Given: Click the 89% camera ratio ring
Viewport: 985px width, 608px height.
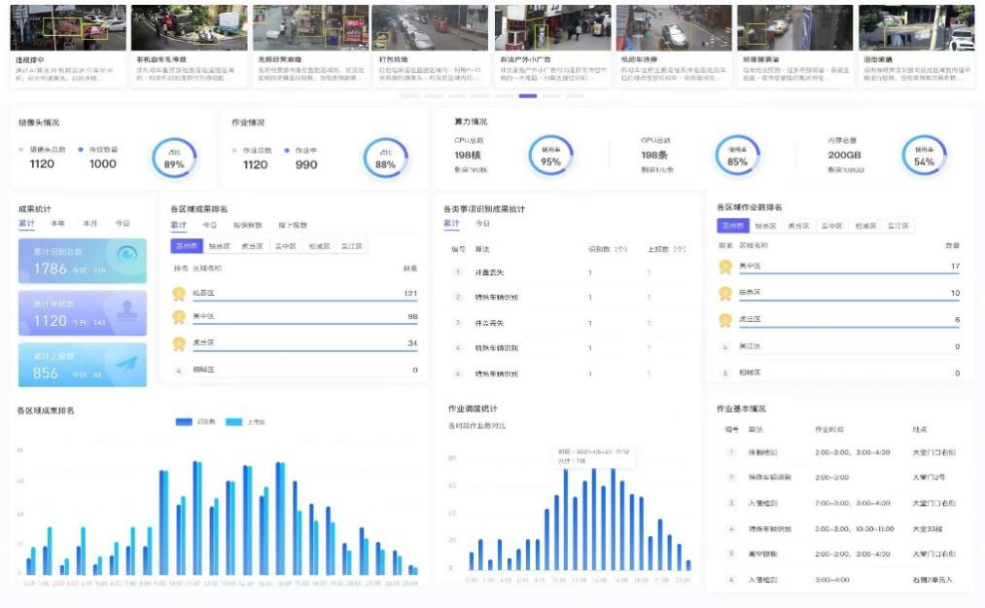Looking at the screenshot, I should point(174,159).
